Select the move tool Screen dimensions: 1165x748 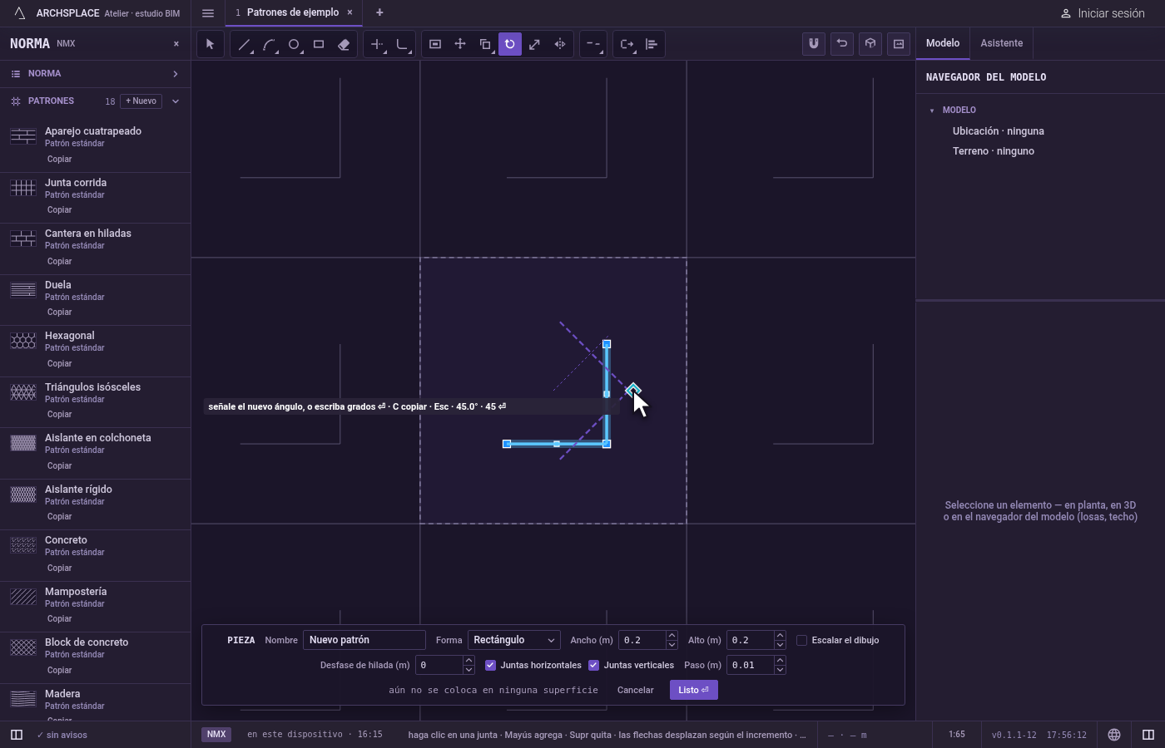point(460,44)
